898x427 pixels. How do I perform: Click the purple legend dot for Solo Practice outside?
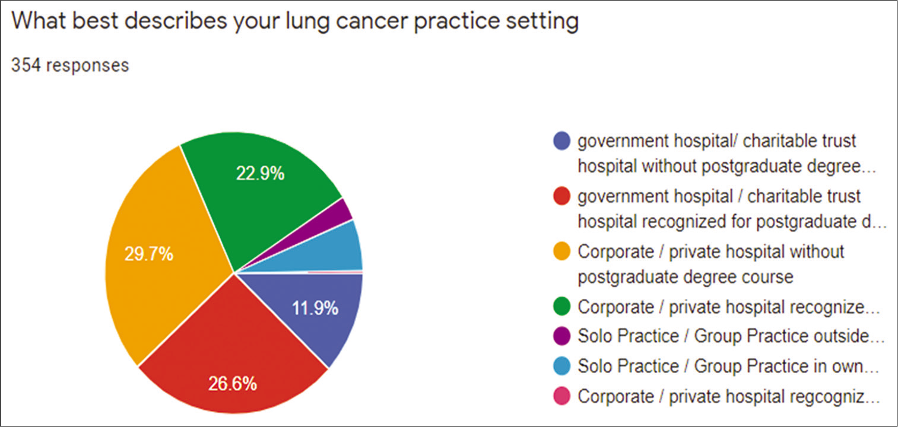[x=561, y=337]
